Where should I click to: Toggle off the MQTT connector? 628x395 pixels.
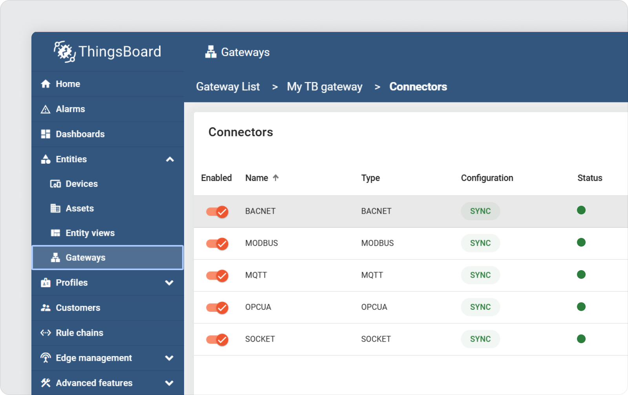point(217,276)
